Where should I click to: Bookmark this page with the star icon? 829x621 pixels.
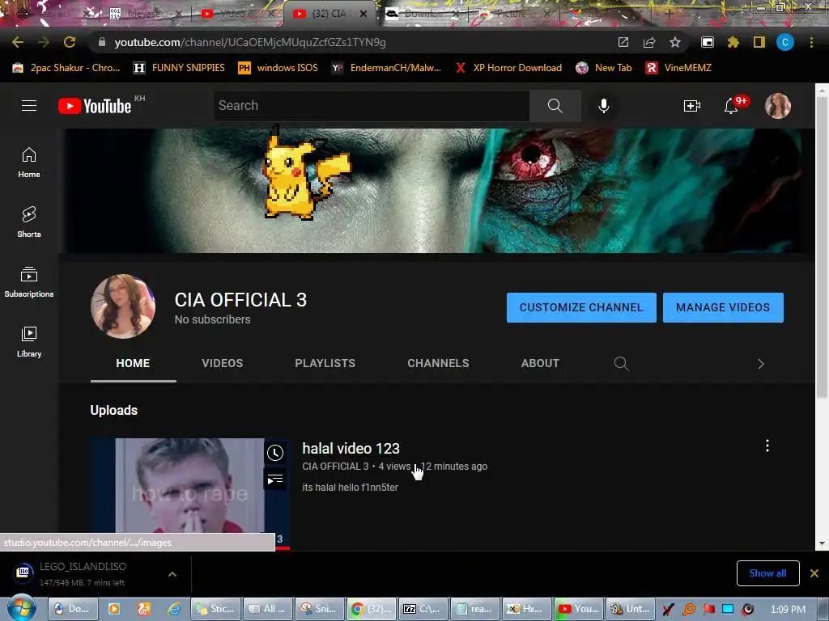[675, 42]
